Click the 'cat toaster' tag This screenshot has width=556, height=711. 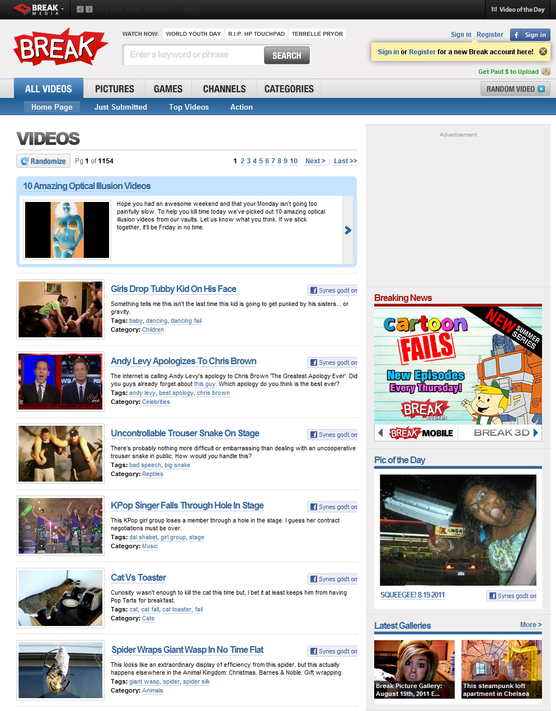coord(177,610)
